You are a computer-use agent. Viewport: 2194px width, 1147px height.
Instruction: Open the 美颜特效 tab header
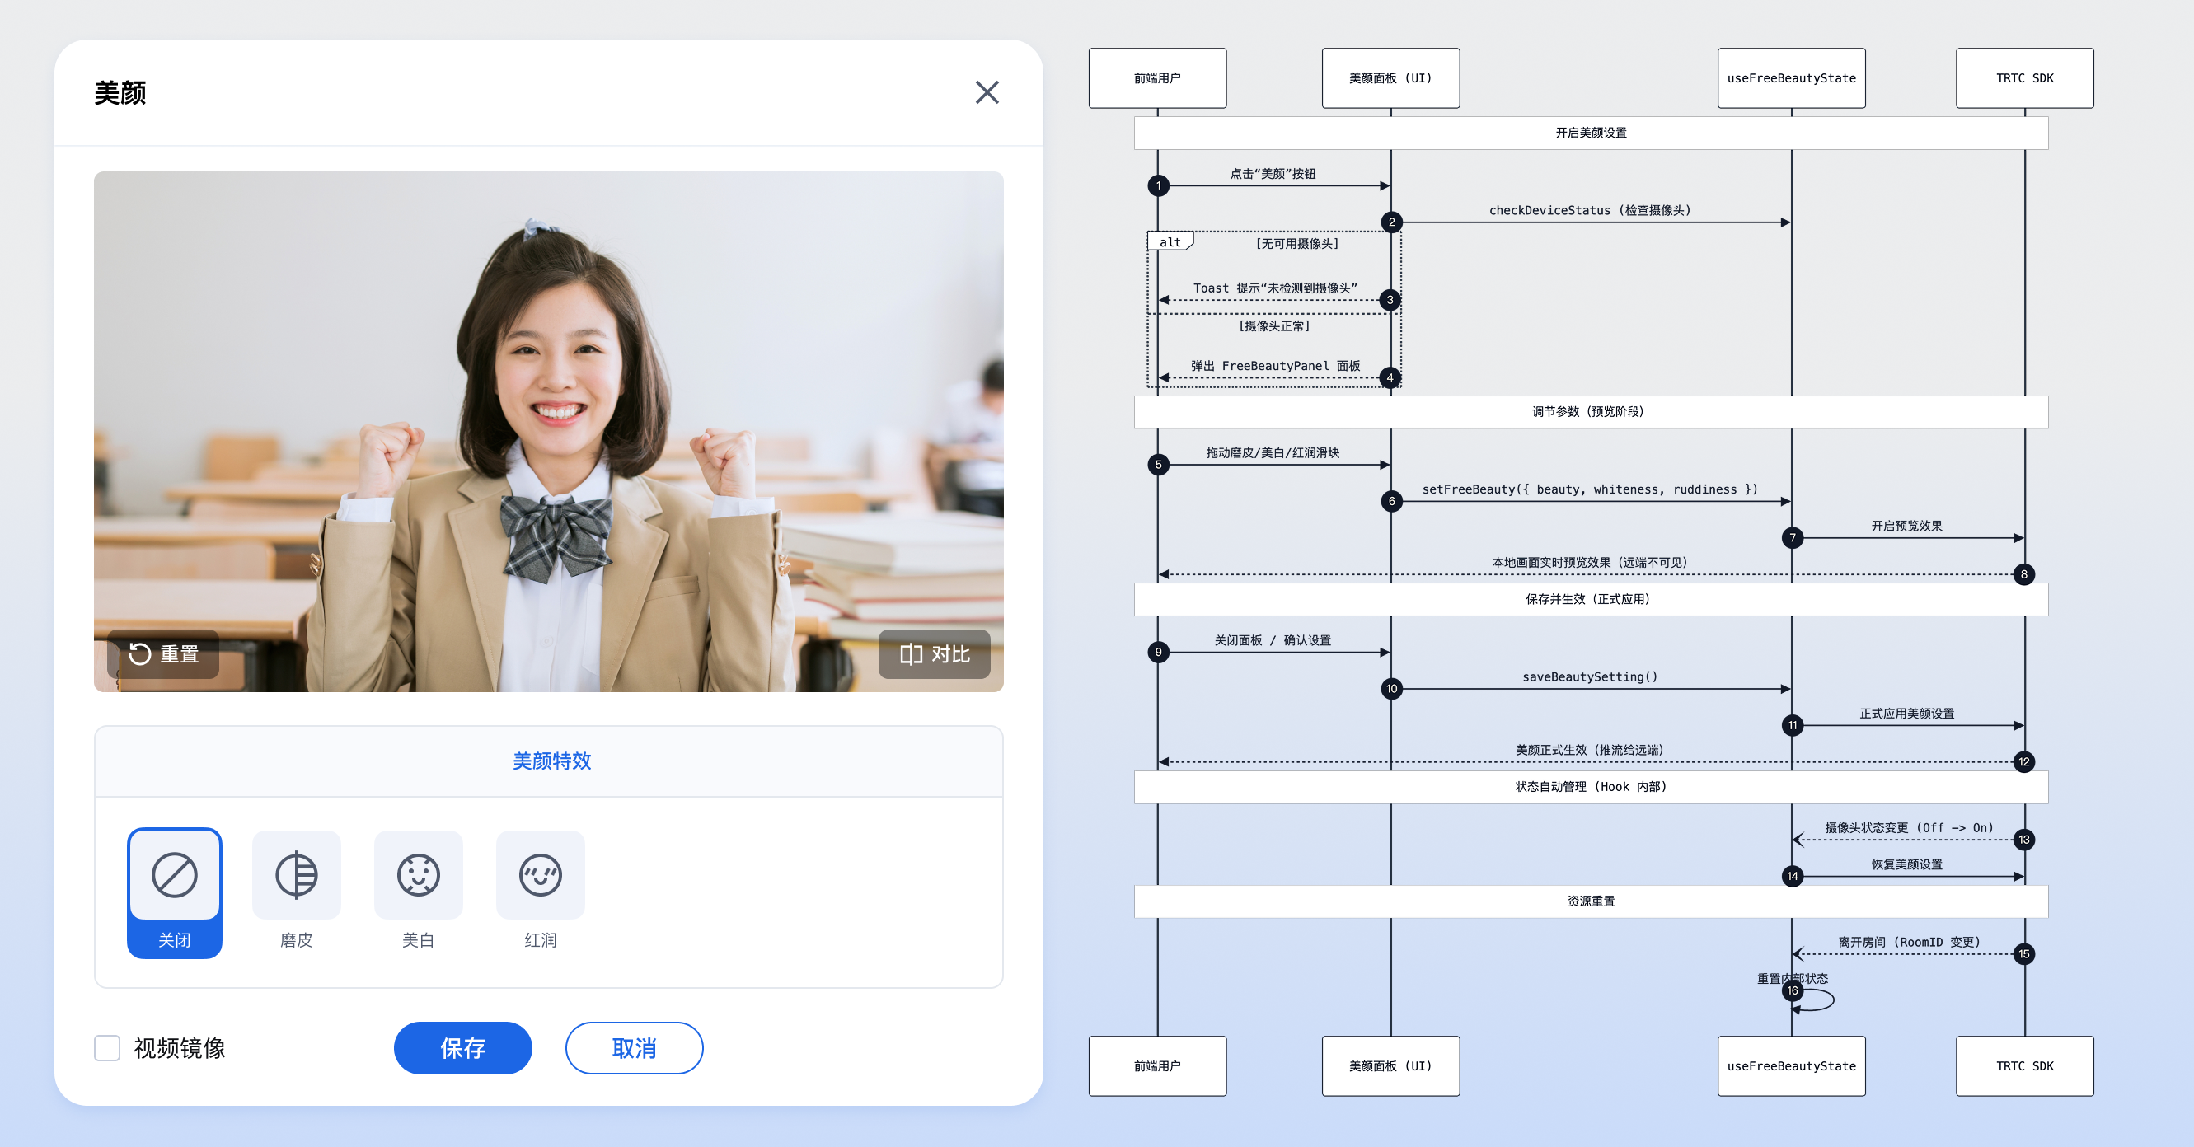pyautogui.click(x=551, y=761)
